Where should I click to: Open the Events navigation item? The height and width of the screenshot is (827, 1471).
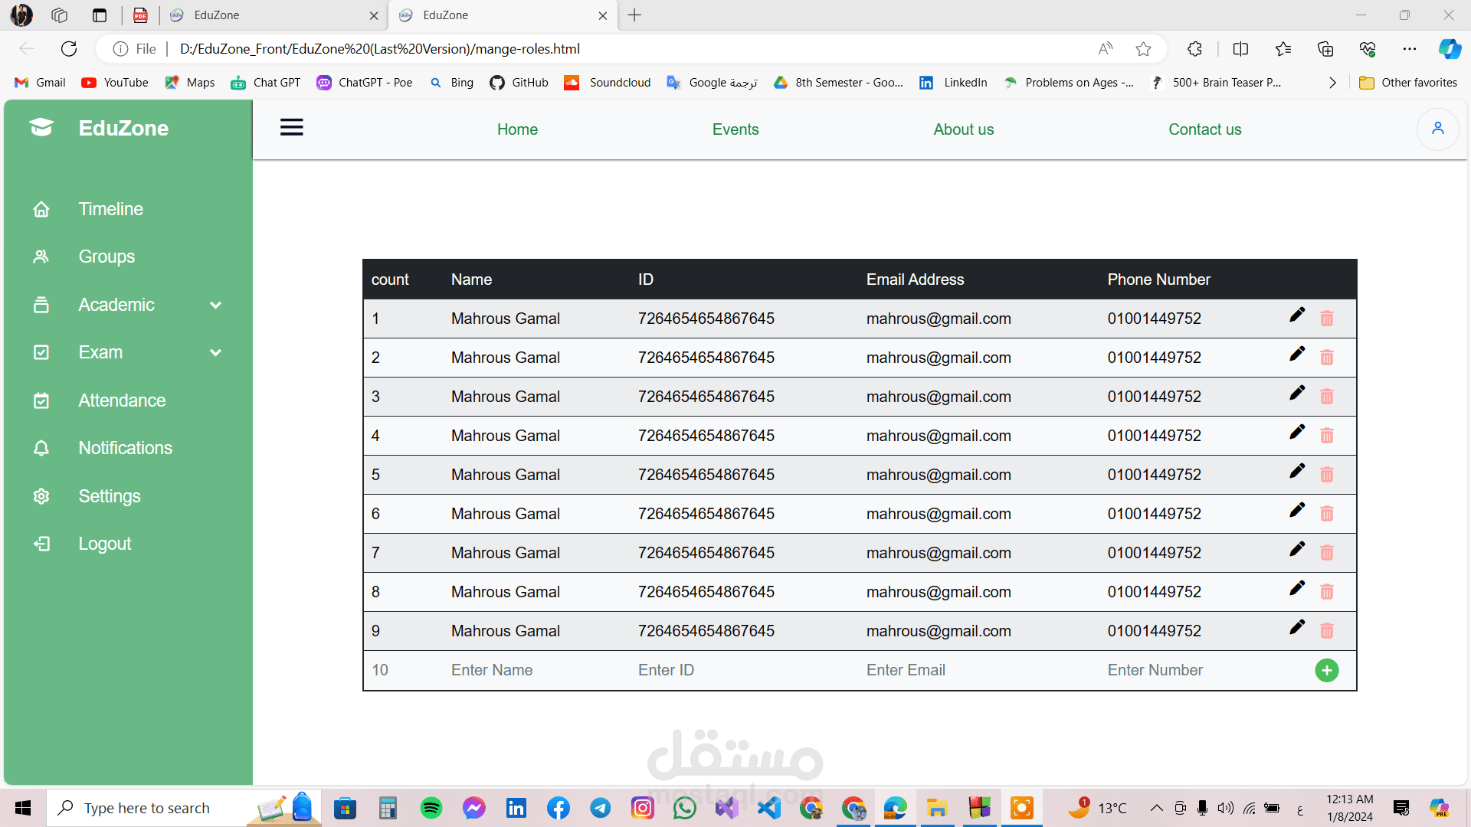point(735,129)
